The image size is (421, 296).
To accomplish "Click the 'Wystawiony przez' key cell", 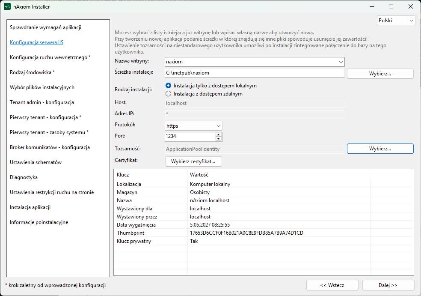I will click(137, 217).
